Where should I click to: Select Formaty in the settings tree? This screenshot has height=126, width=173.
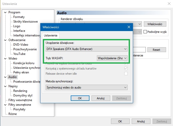point(19,17)
